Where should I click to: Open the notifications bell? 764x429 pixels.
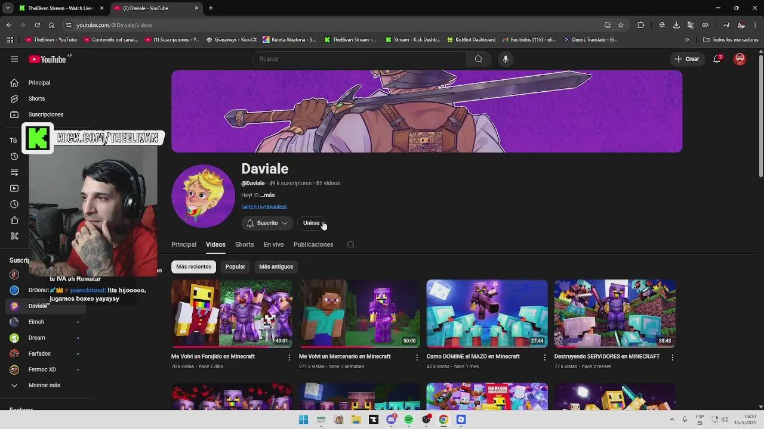tap(717, 59)
